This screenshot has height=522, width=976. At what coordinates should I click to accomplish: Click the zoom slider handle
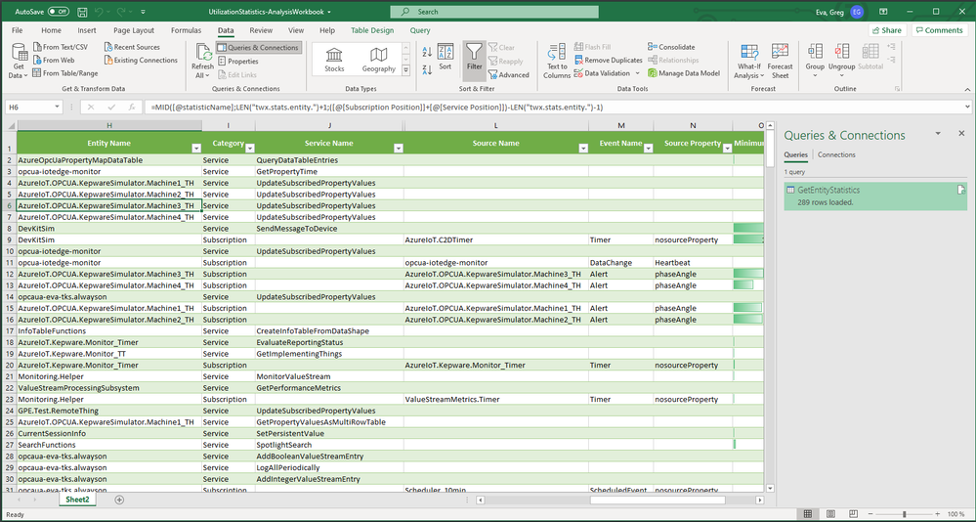[x=904, y=514]
